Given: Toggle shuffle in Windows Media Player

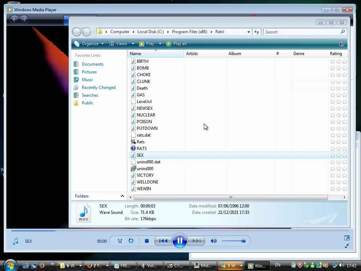Looking at the screenshot, I should [120, 241].
